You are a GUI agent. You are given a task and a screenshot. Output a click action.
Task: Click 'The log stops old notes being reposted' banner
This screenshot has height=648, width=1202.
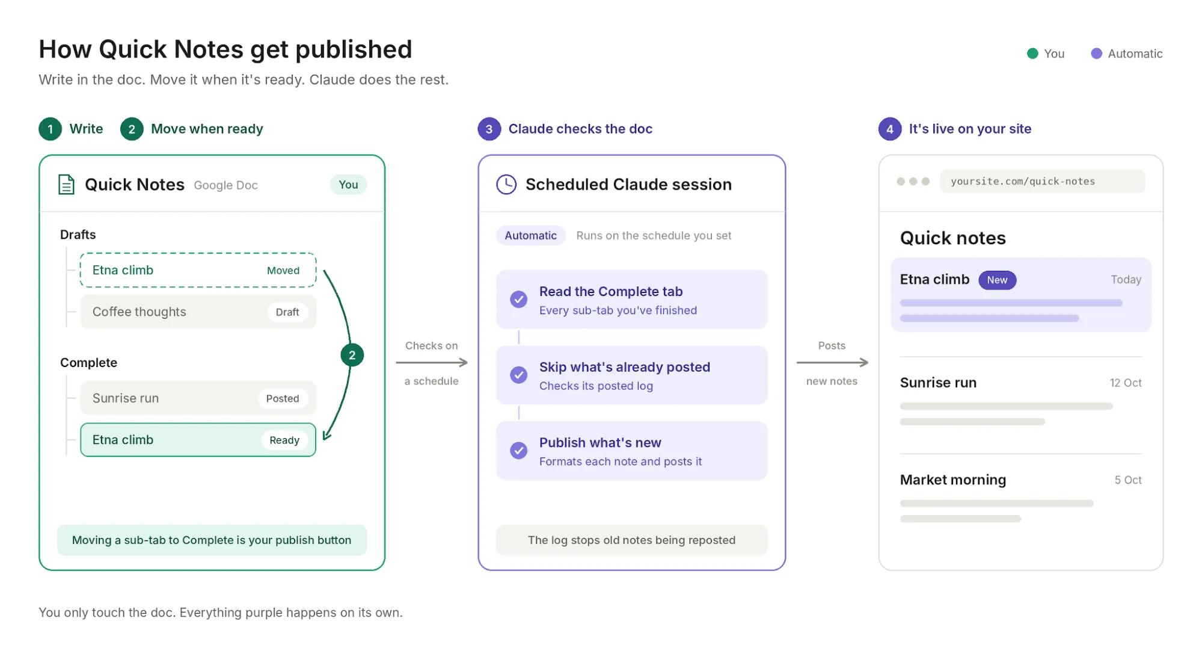tap(631, 540)
